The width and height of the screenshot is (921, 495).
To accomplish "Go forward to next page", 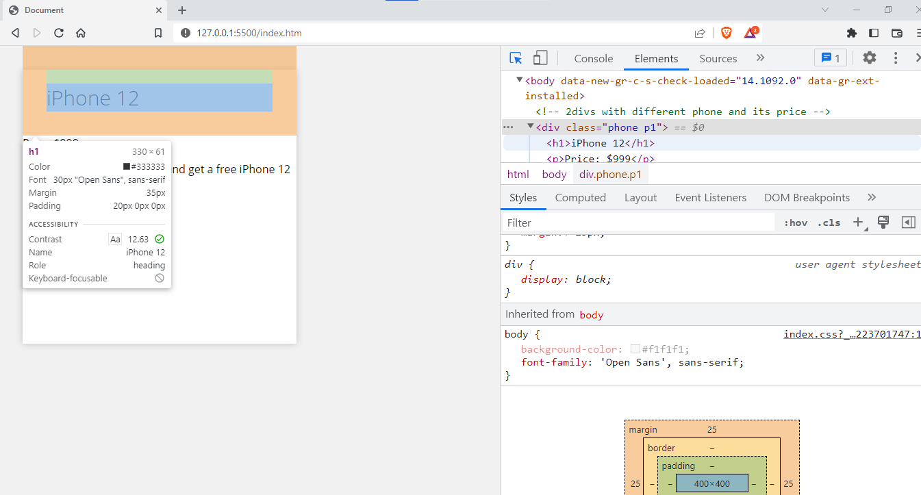I will tap(37, 33).
